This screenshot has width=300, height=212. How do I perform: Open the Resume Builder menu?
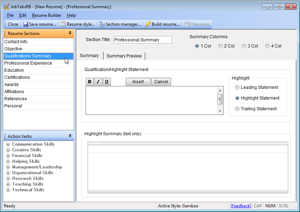(46, 15)
